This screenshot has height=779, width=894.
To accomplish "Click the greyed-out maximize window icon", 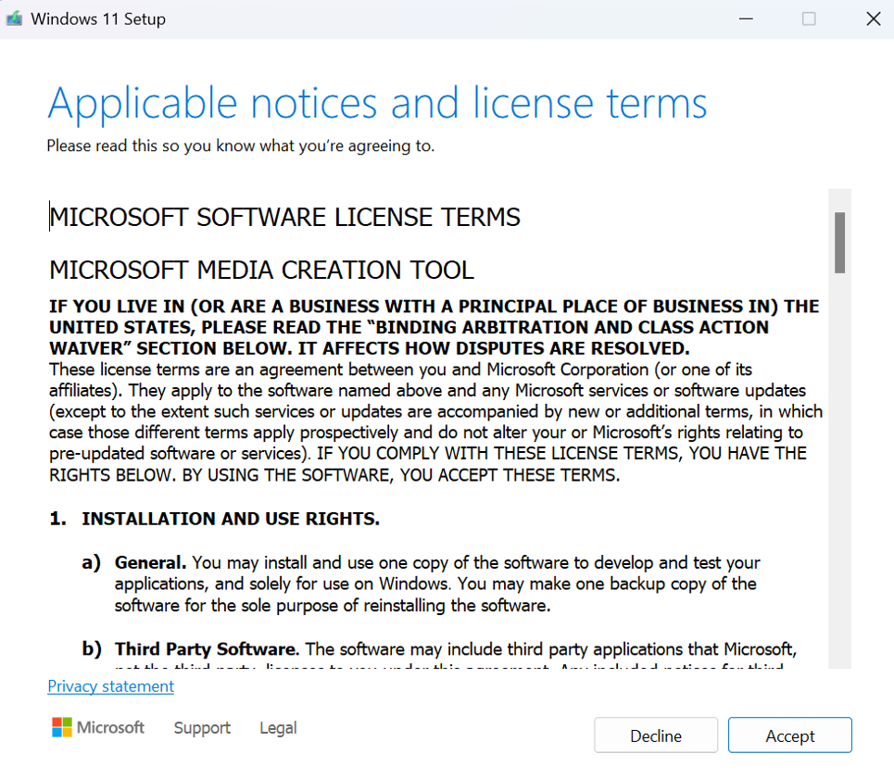I will click(x=809, y=19).
